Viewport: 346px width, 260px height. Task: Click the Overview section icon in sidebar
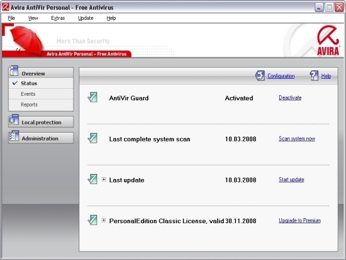point(14,71)
